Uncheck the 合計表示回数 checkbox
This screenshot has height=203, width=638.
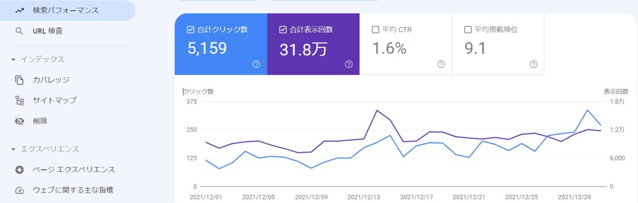[x=283, y=30]
